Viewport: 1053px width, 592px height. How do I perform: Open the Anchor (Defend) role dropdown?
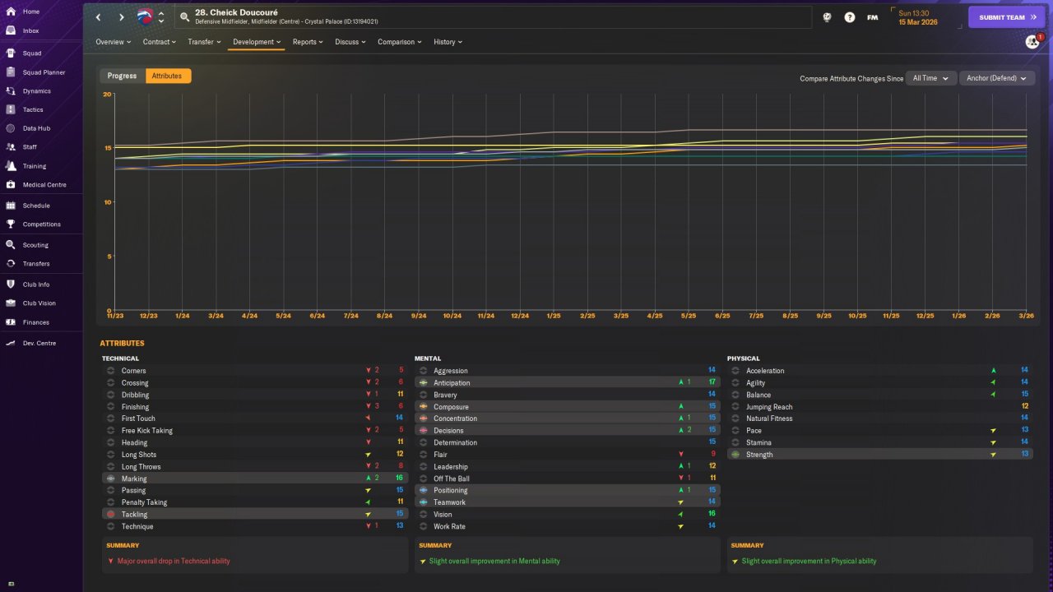coord(996,78)
